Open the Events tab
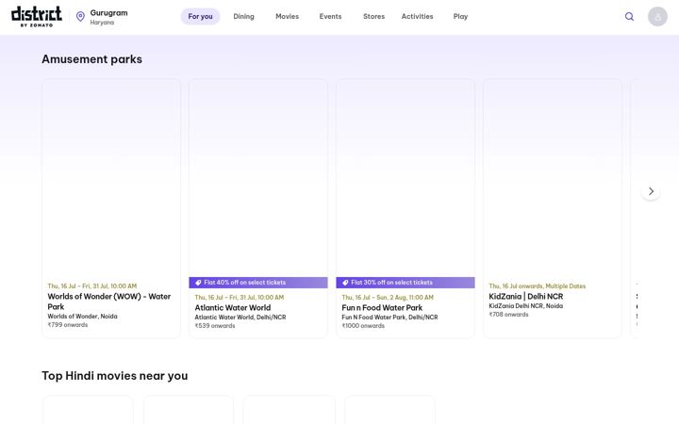 click(x=330, y=16)
